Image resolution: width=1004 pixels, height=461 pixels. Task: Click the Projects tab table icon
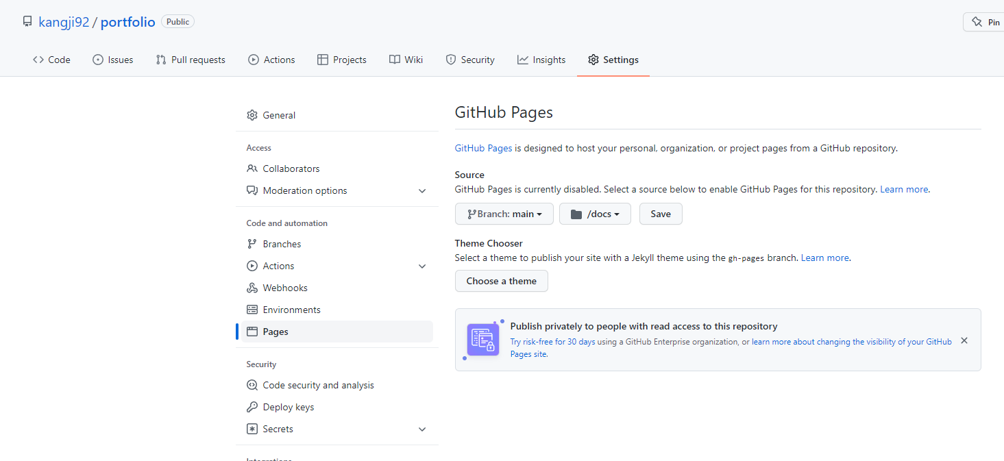click(x=323, y=60)
